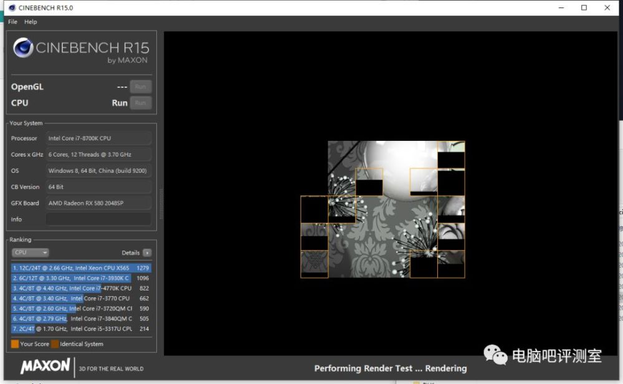The width and height of the screenshot is (623, 384).
Task: Click the Details arrow icon in Ranking
Action: coord(146,252)
